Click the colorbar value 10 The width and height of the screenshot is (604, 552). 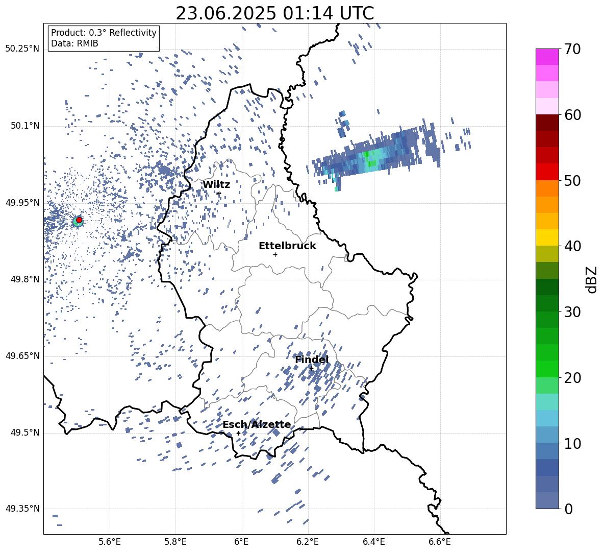pos(572,443)
